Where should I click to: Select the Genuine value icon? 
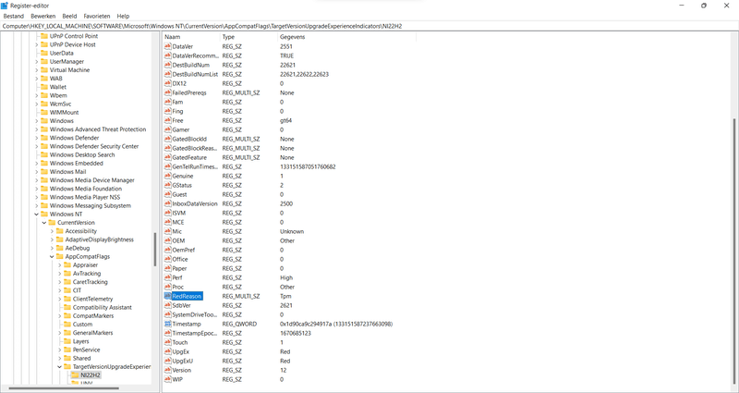168,176
